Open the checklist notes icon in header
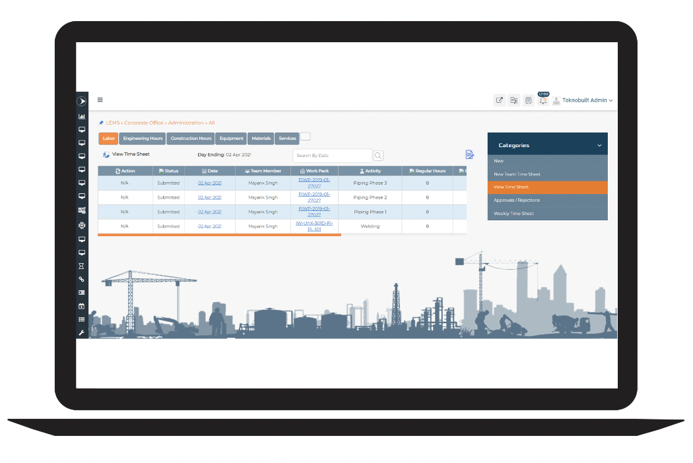The width and height of the screenshot is (693, 463). click(528, 100)
